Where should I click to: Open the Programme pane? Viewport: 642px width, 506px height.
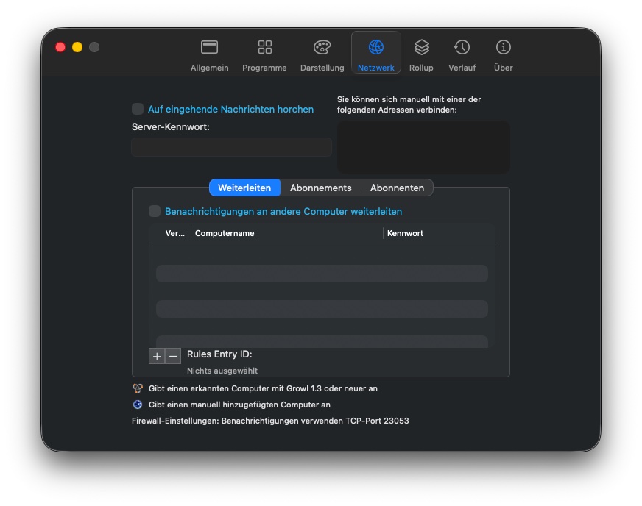pos(264,55)
